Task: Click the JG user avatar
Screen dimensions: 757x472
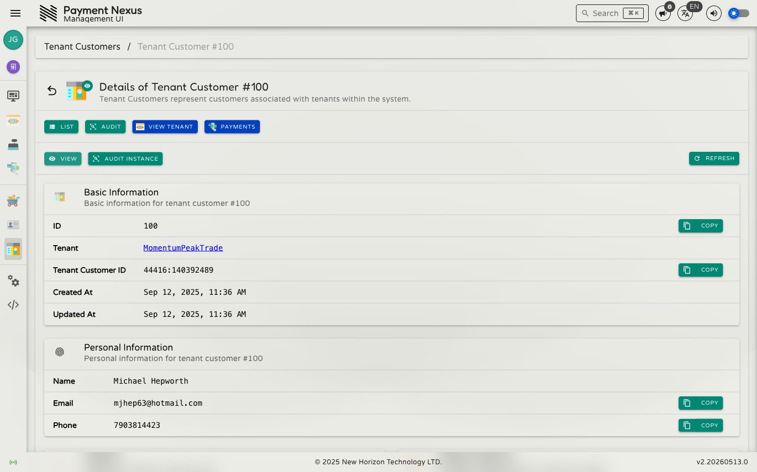Action: tap(13, 40)
